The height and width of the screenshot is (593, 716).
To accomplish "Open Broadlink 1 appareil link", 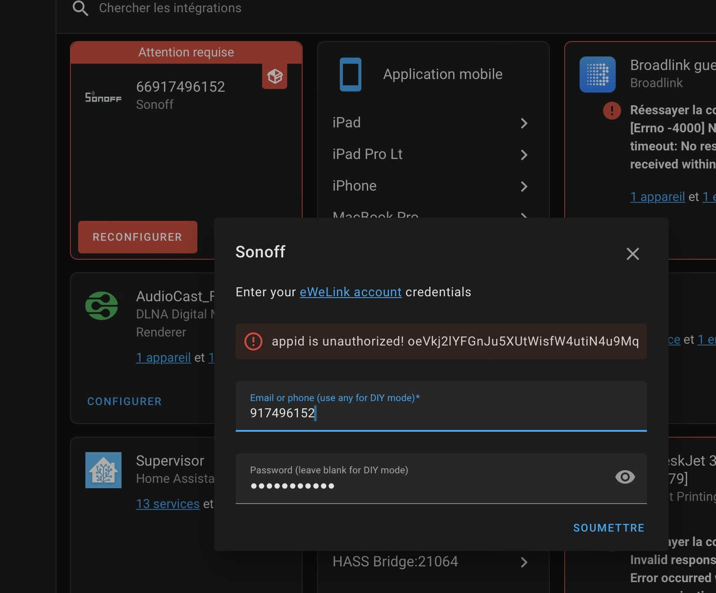I will (x=658, y=197).
